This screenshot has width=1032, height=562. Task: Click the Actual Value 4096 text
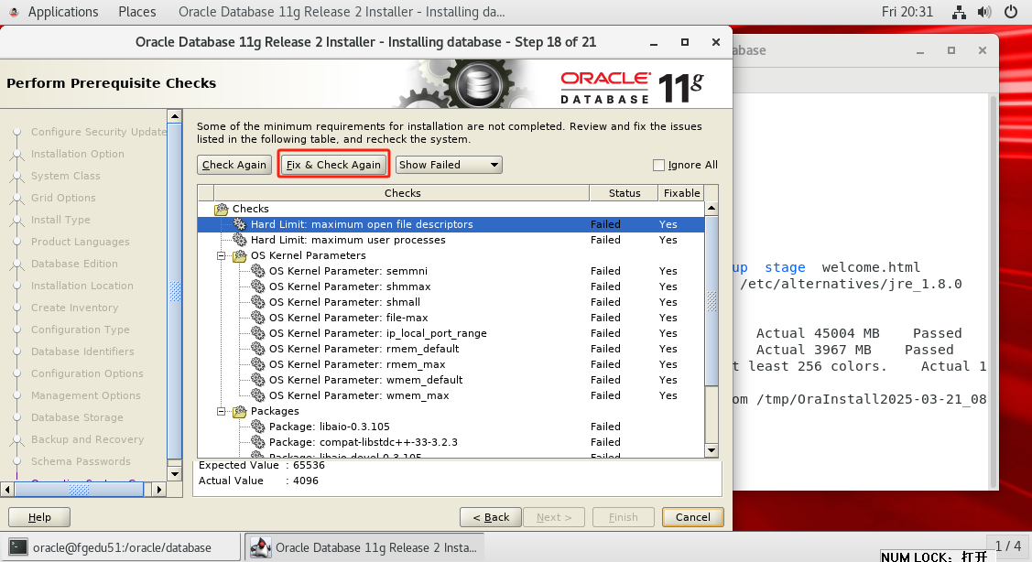click(x=258, y=481)
